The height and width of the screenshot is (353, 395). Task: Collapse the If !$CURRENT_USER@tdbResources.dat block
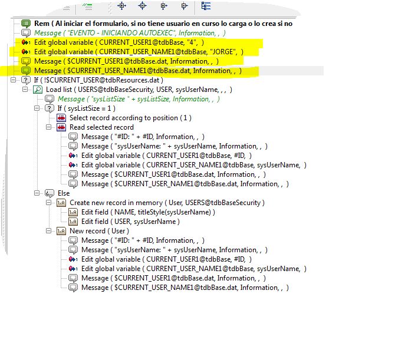coord(14,80)
